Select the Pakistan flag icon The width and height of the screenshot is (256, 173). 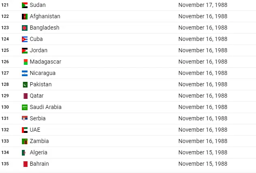click(25, 85)
